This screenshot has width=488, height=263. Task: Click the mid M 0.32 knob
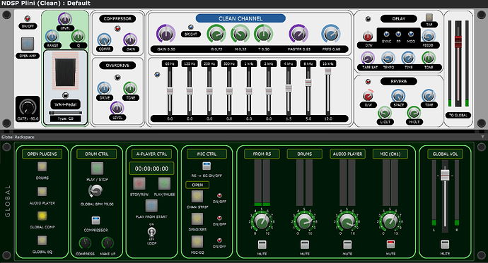click(x=240, y=34)
